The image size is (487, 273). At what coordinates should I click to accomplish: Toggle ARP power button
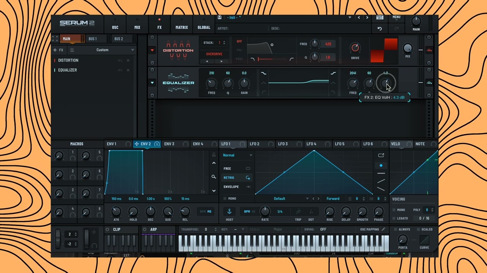tap(145, 229)
